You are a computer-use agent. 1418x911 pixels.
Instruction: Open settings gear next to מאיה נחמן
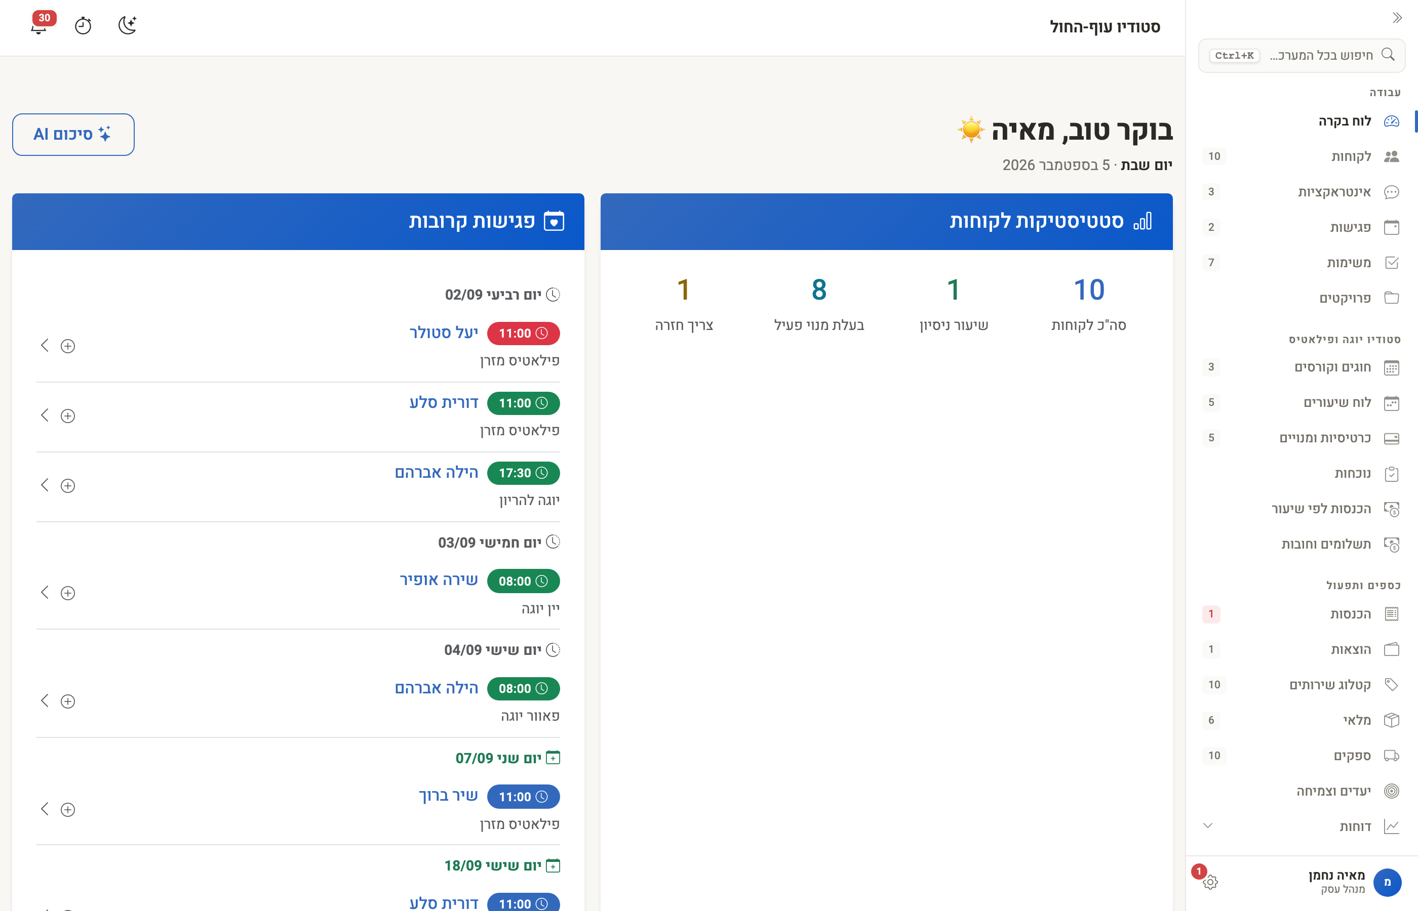(x=1210, y=882)
